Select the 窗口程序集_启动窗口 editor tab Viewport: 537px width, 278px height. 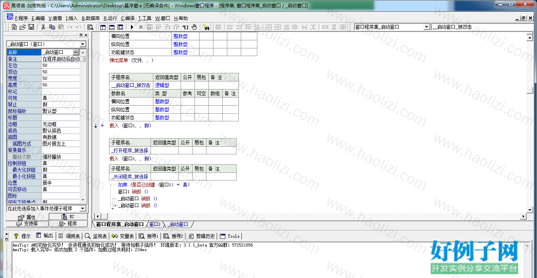[x=120, y=224]
